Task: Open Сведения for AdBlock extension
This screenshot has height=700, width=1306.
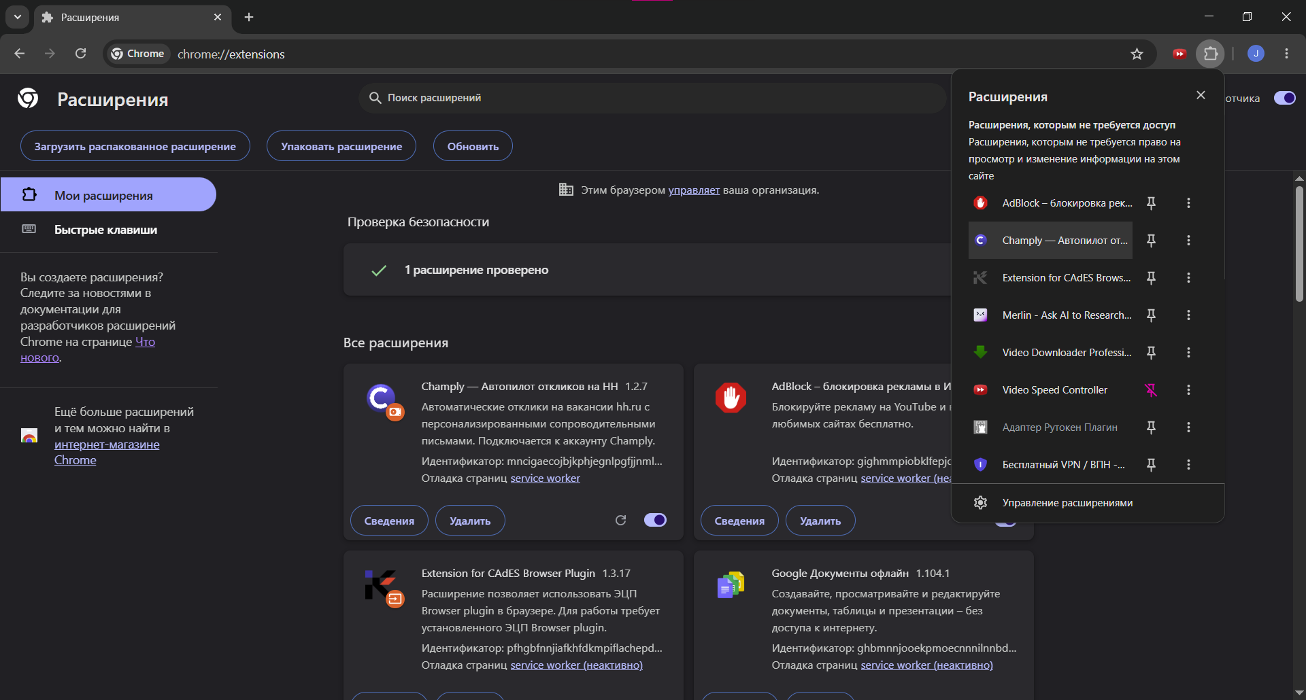Action: (x=739, y=521)
